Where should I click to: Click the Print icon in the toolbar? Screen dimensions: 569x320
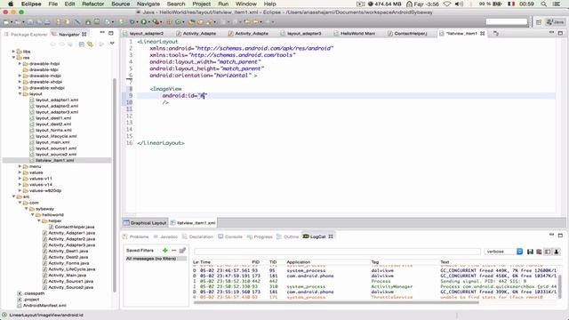coord(47,22)
